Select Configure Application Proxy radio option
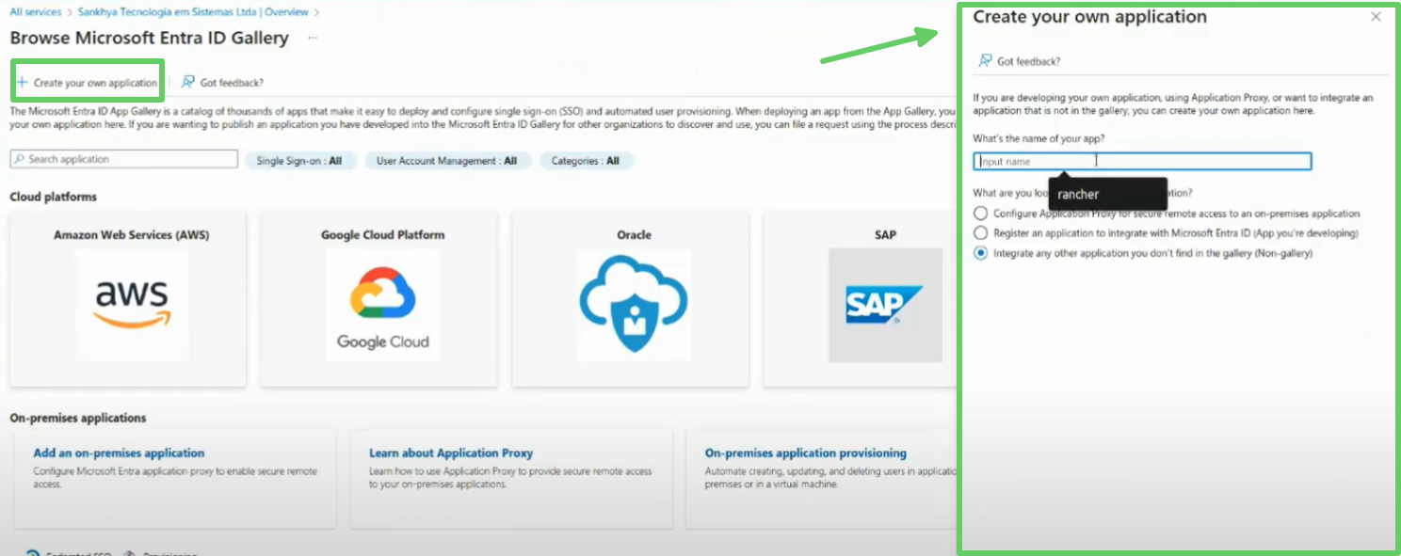The image size is (1401, 556). [x=982, y=214]
